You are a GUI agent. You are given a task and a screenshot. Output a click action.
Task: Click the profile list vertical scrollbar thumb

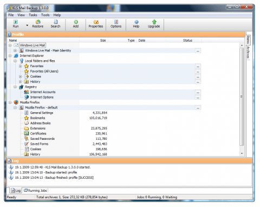tap(242, 96)
